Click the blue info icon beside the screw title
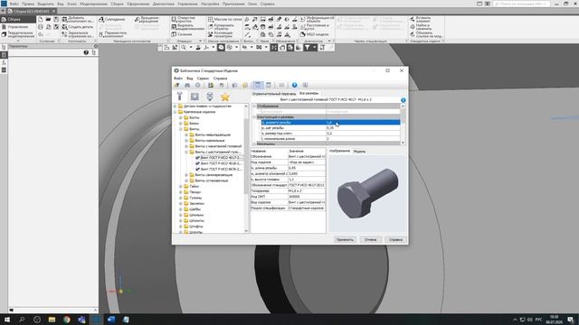Image resolution: width=579 pixels, height=325 pixels. (x=403, y=100)
